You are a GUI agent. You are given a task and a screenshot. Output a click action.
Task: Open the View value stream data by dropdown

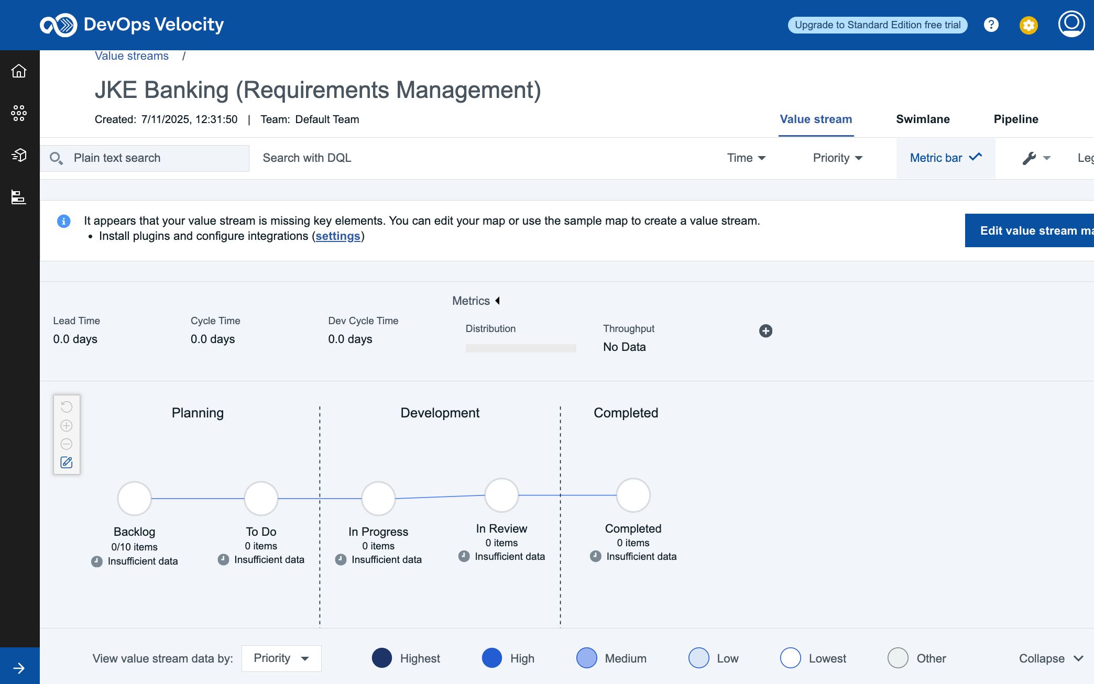click(281, 658)
